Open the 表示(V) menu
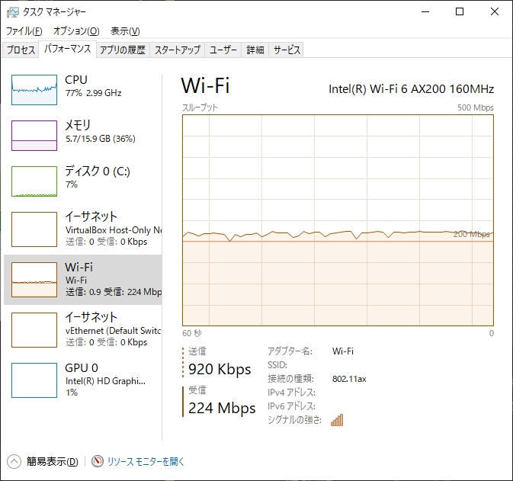The width and height of the screenshot is (513, 481). tap(125, 31)
